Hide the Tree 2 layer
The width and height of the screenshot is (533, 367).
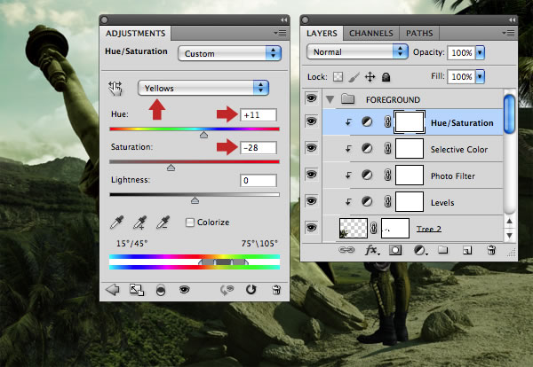click(312, 227)
